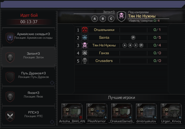Click the crossed knives shield of РЛС#3
Image resolution: width=185 pixels, height=129 pixels.
click(10, 116)
